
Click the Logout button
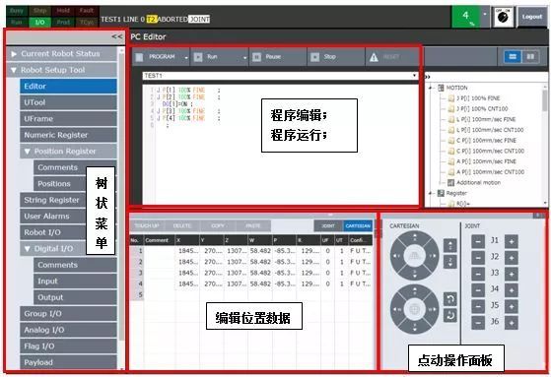click(531, 17)
